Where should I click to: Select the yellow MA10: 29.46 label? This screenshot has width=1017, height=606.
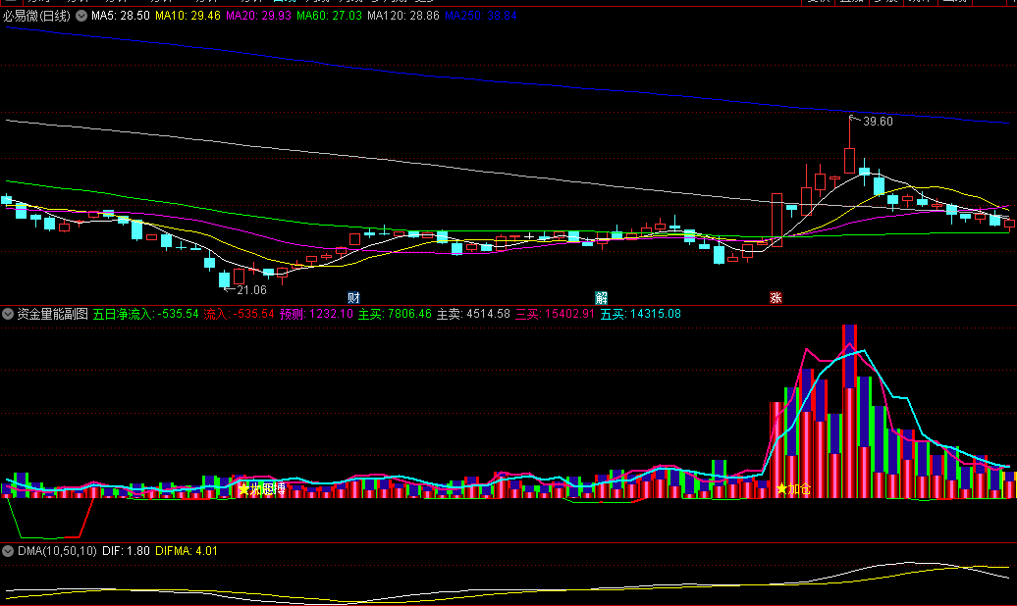coord(188,16)
